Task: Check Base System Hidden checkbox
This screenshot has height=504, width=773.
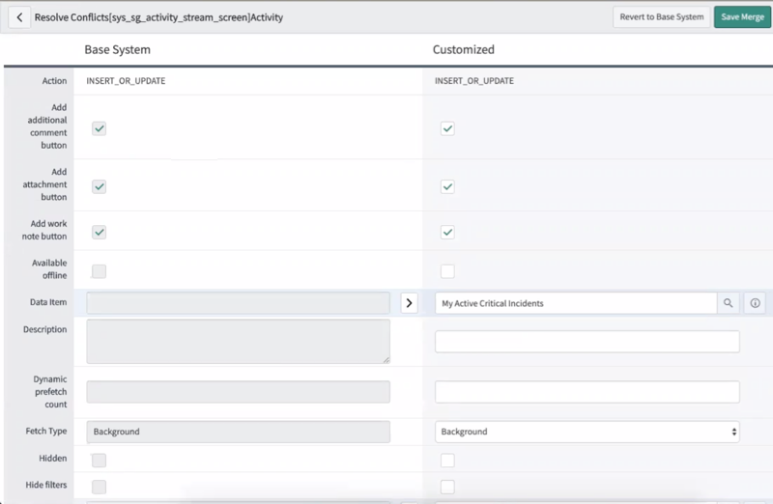Action: [x=100, y=461]
